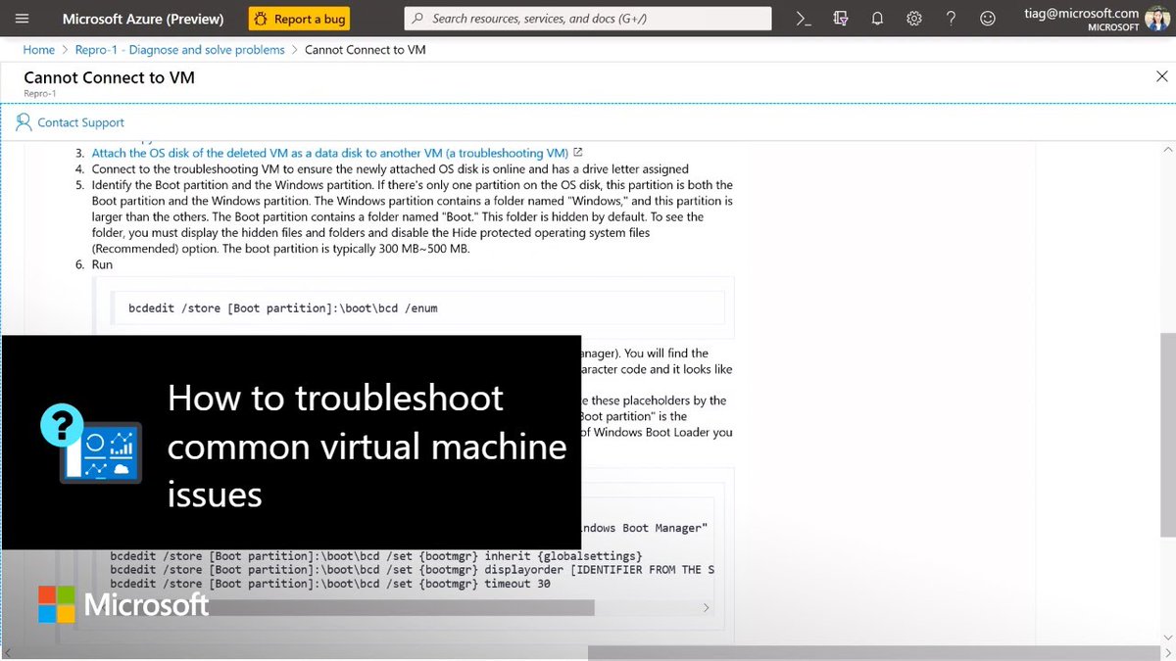Open the notifications bell
Image resolution: width=1176 pixels, height=661 pixels.
tap(877, 19)
